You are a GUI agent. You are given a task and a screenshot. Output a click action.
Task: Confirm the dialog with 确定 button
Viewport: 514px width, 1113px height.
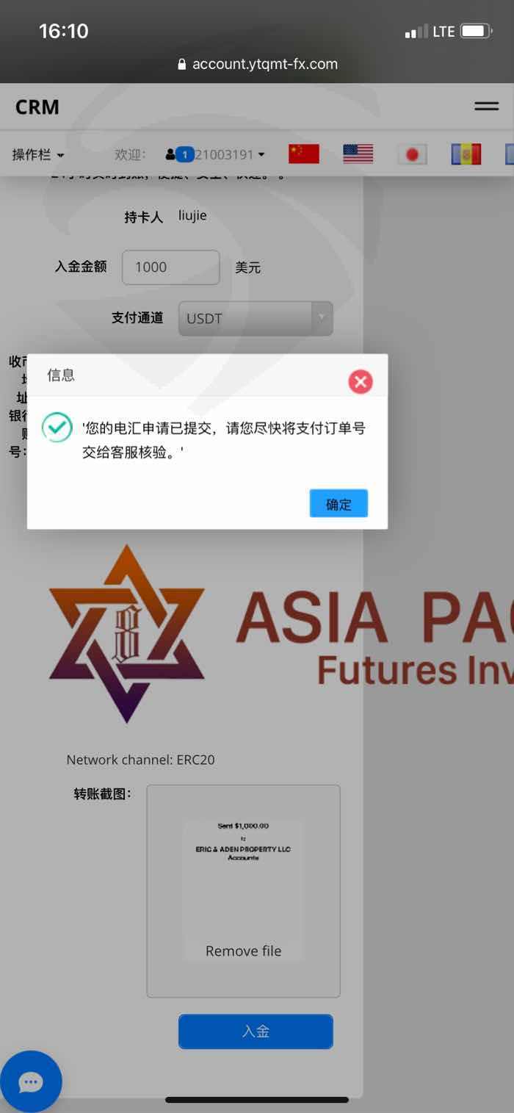coord(339,504)
